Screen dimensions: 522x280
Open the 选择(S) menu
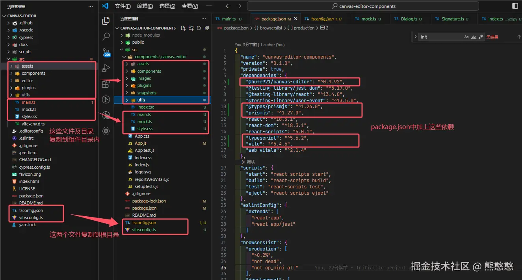(x=167, y=6)
